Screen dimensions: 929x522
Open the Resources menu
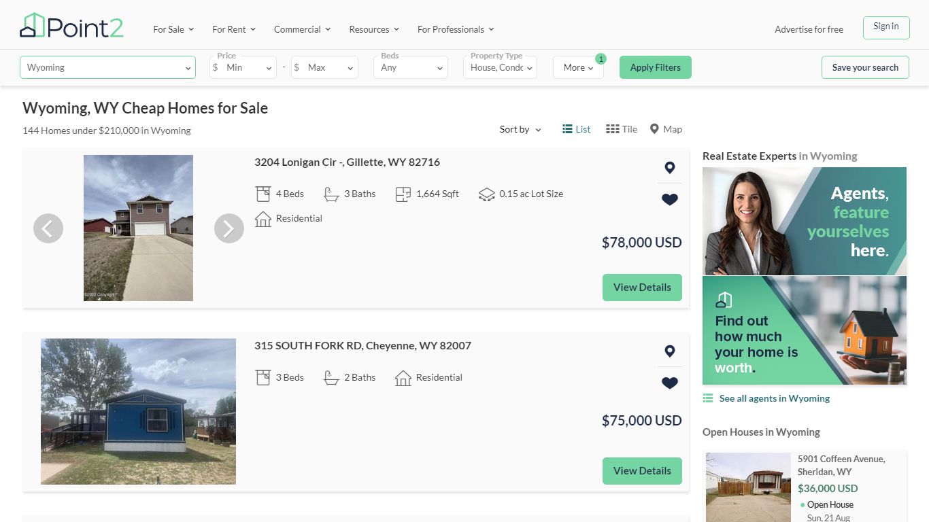click(x=374, y=29)
